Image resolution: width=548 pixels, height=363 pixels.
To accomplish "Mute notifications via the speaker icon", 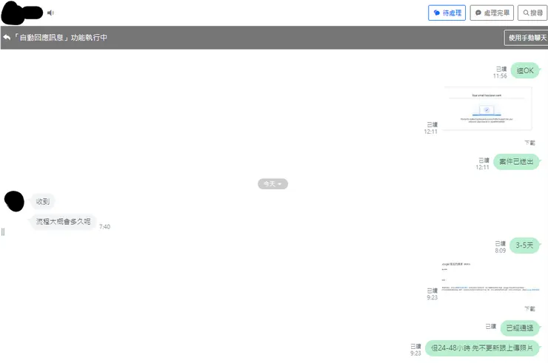I will click(50, 13).
